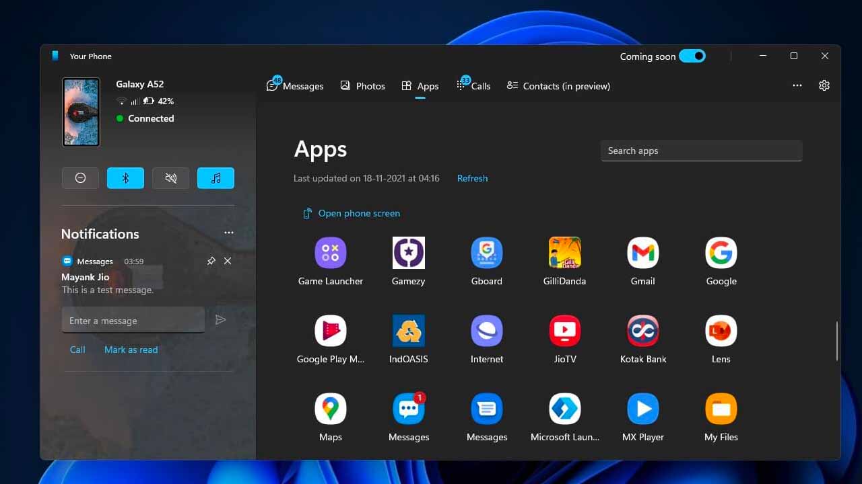Select the Apps tab

point(420,85)
